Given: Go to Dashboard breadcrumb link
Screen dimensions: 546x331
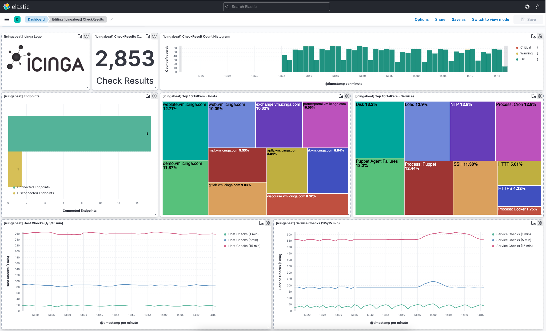Looking at the screenshot, I should [36, 19].
